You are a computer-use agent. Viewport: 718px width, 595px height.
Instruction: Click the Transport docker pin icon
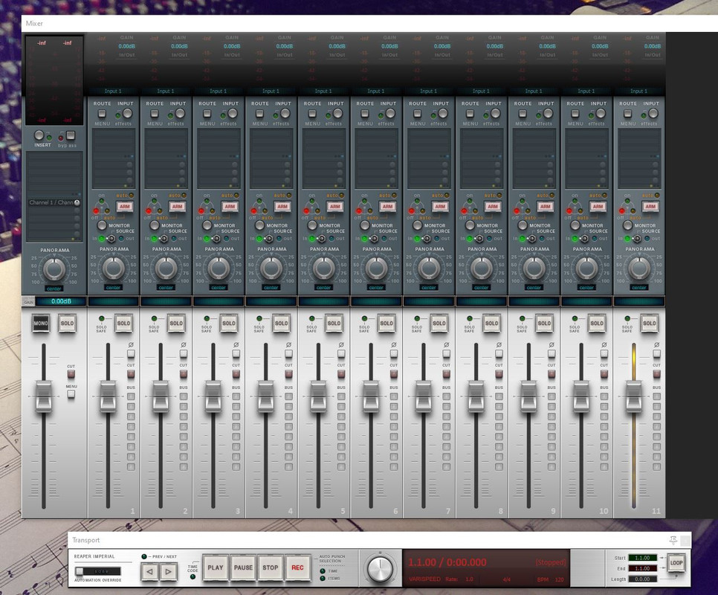pyautogui.click(x=673, y=540)
